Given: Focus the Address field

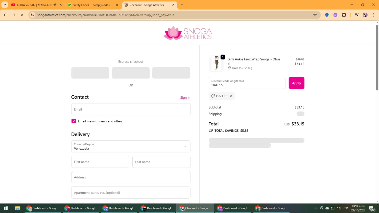Looking at the screenshot, I should pyautogui.click(x=131, y=177).
